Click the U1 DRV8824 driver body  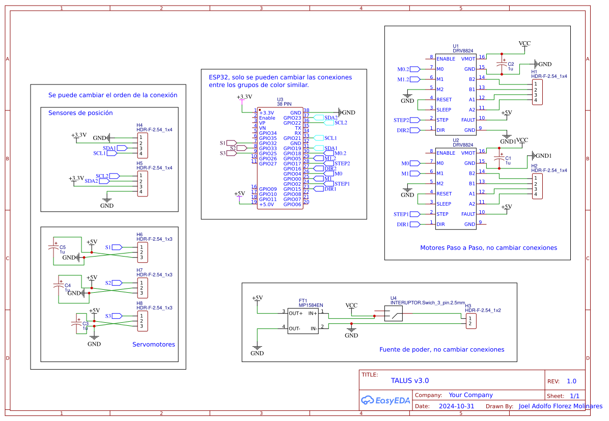(x=455, y=94)
